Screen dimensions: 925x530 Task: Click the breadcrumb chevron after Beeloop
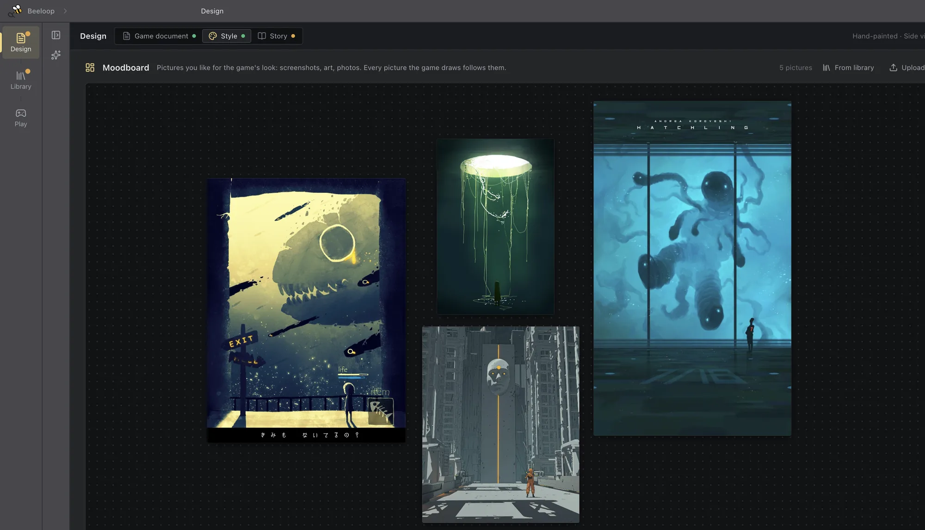[65, 11]
